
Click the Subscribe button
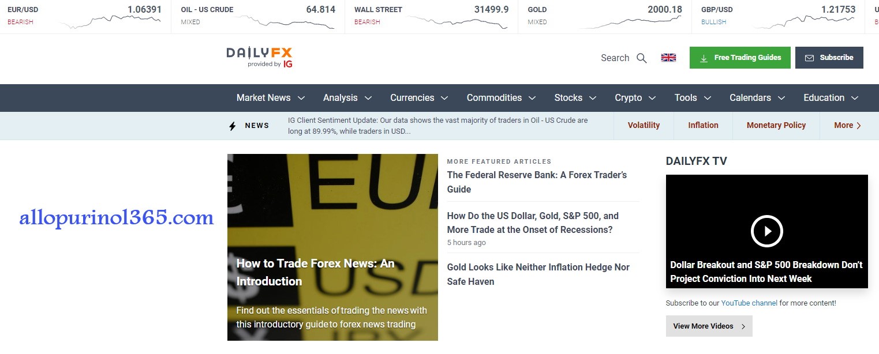[829, 58]
